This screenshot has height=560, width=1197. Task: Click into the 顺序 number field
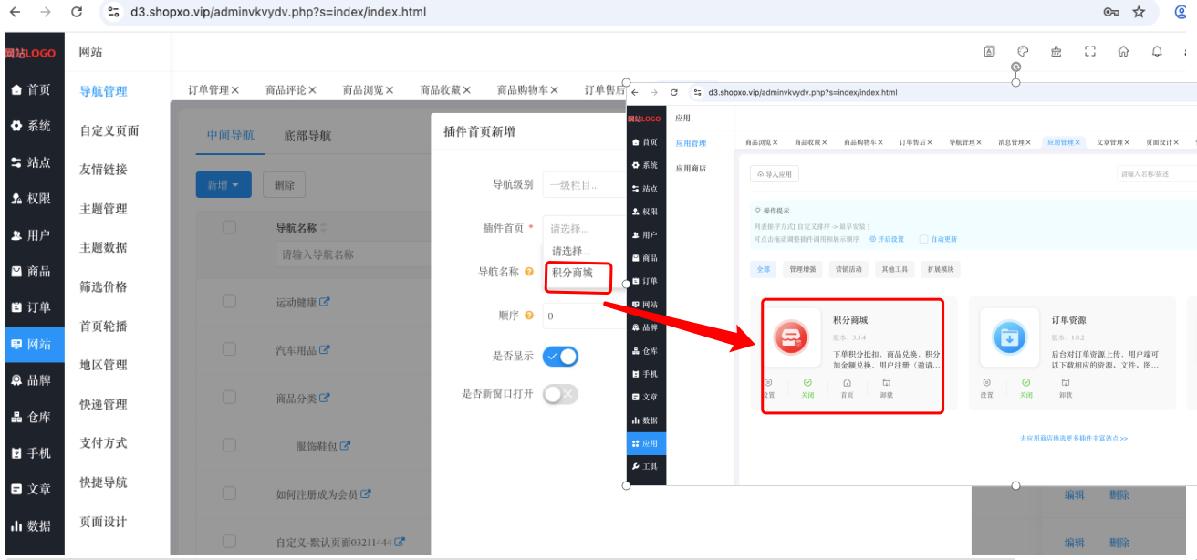585,316
